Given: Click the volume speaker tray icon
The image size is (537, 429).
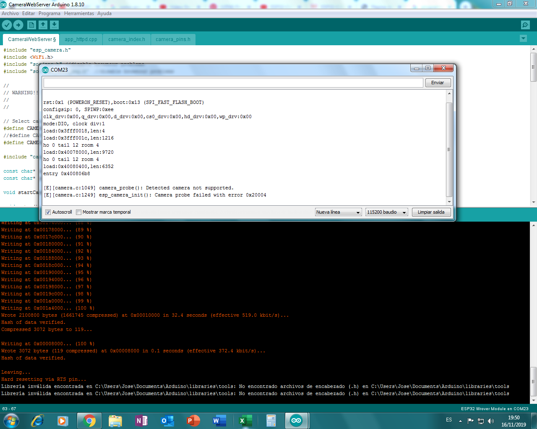Looking at the screenshot, I should (491, 421).
